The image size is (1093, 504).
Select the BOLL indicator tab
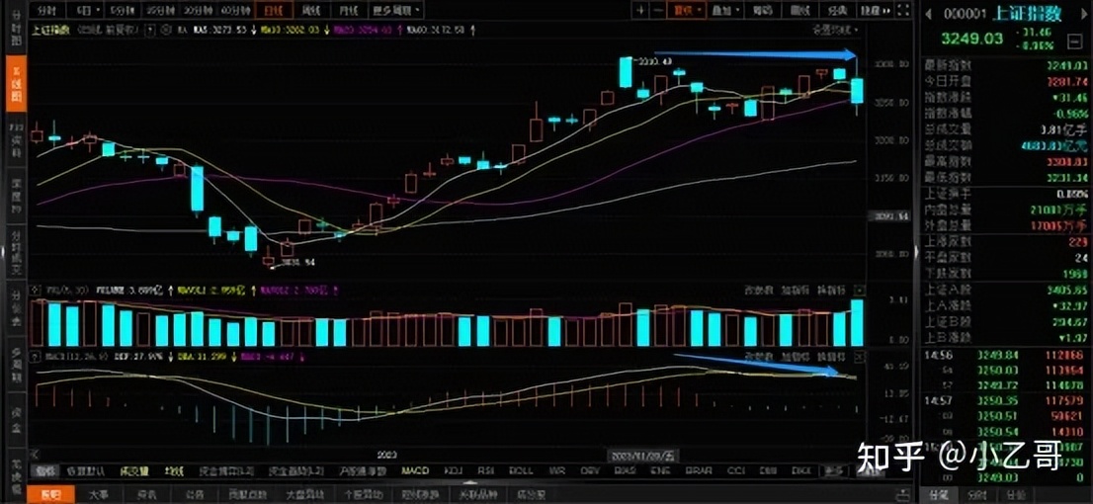pyautogui.click(x=521, y=471)
